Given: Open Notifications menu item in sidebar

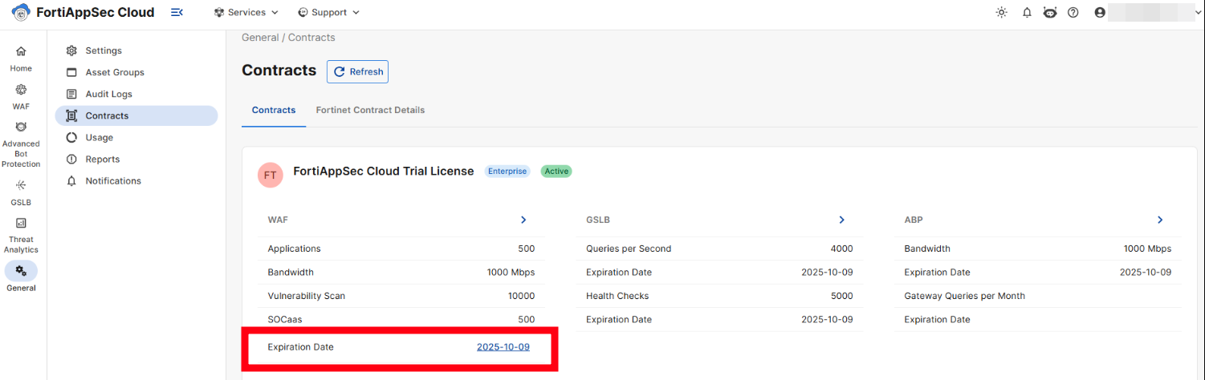Looking at the screenshot, I should point(136,180).
